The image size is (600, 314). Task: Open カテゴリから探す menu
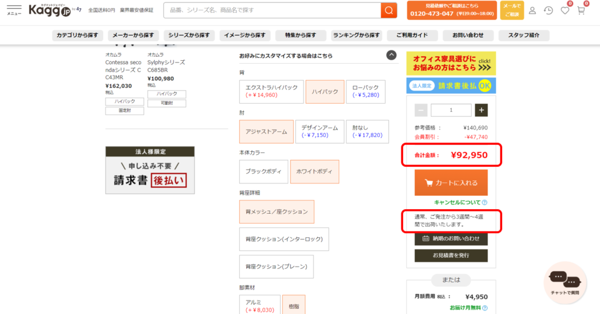pyautogui.click(x=77, y=35)
